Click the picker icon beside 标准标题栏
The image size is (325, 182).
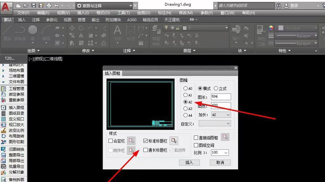click(174, 141)
